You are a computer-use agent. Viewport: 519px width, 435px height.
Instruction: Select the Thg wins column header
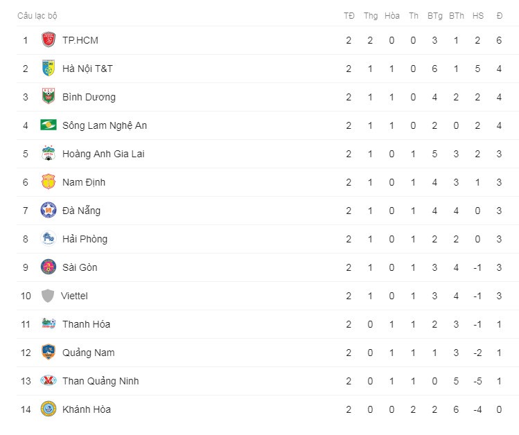(371, 16)
